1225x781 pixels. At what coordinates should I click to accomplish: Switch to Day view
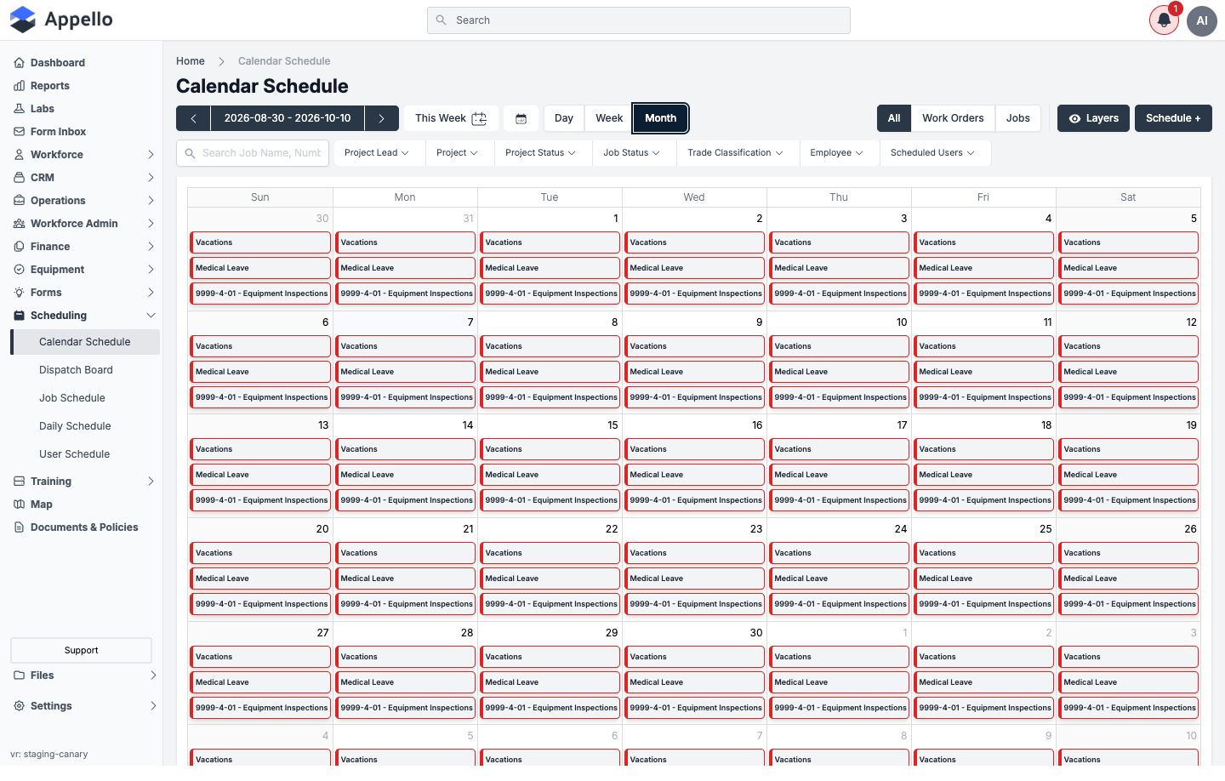(564, 118)
